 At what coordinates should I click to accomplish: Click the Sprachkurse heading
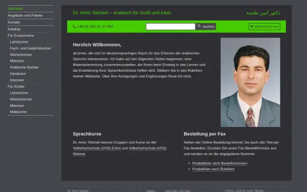click(87, 134)
